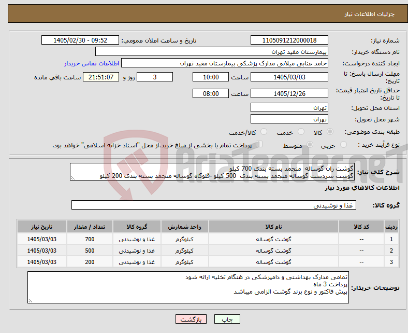Click the remaining days field showing 3
The width and height of the screenshot is (408, 333).
[x=155, y=77]
